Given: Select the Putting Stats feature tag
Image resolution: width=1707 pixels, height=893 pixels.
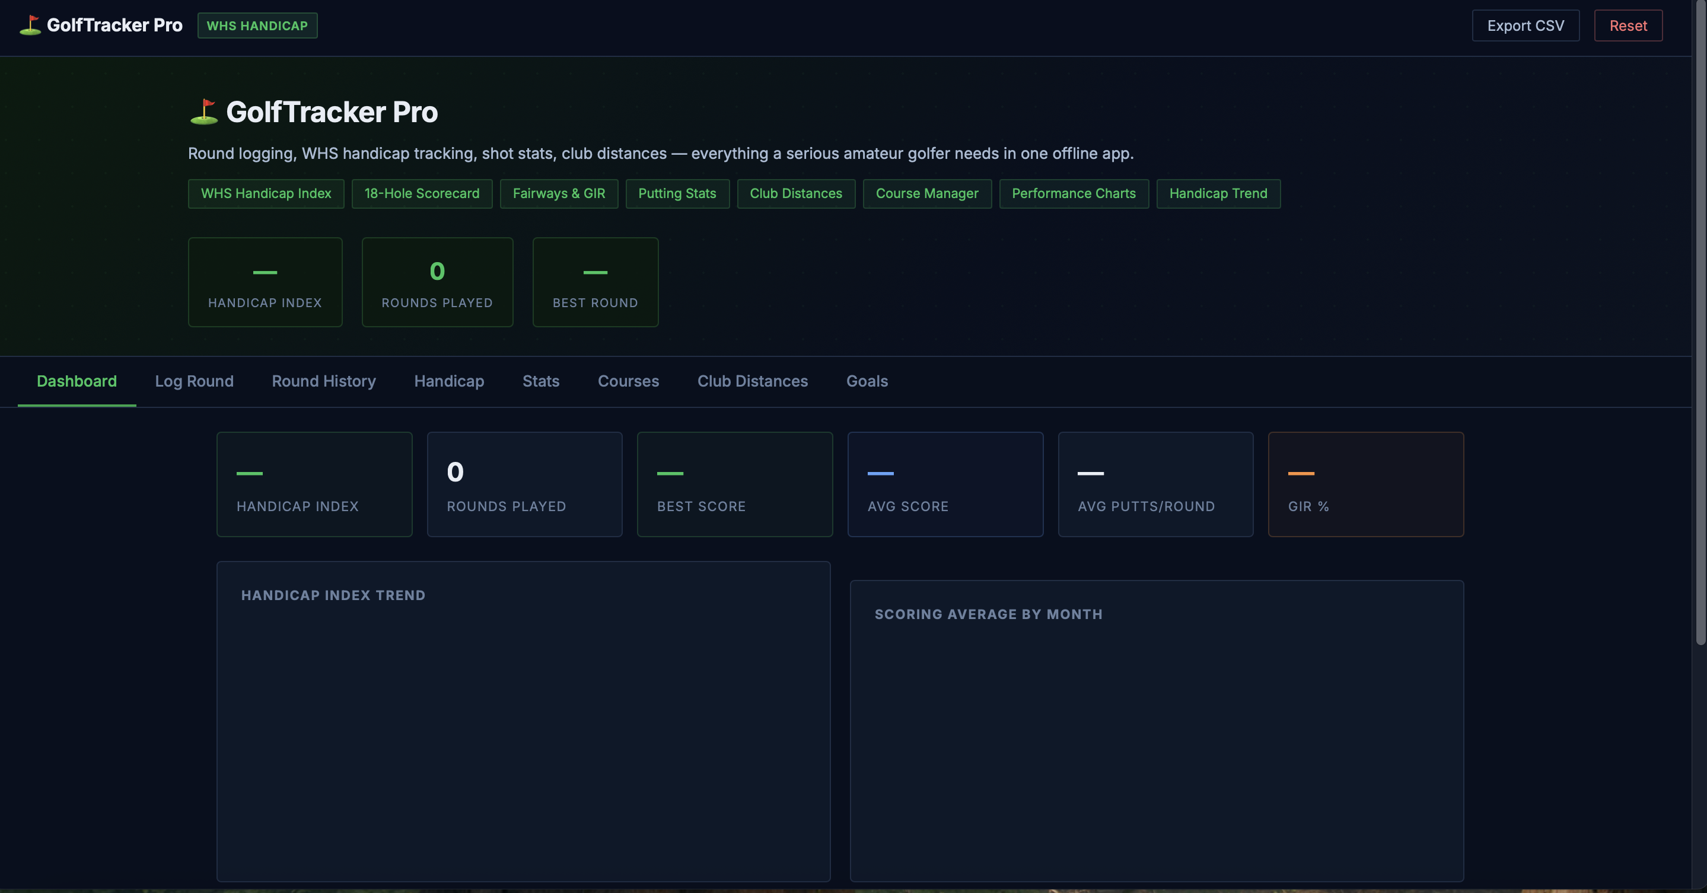Looking at the screenshot, I should [677, 193].
